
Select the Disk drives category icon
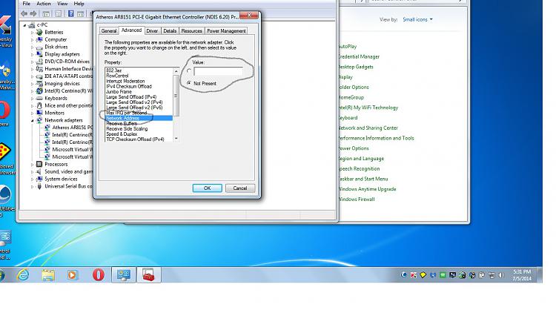click(39, 47)
